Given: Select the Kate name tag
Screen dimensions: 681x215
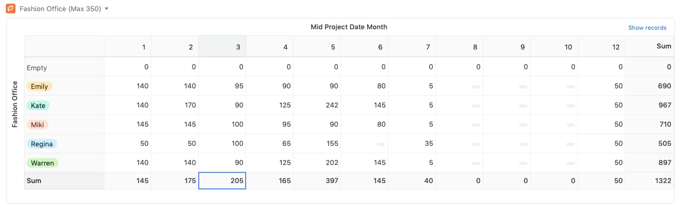Looking at the screenshot, I should [x=38, y=105].
